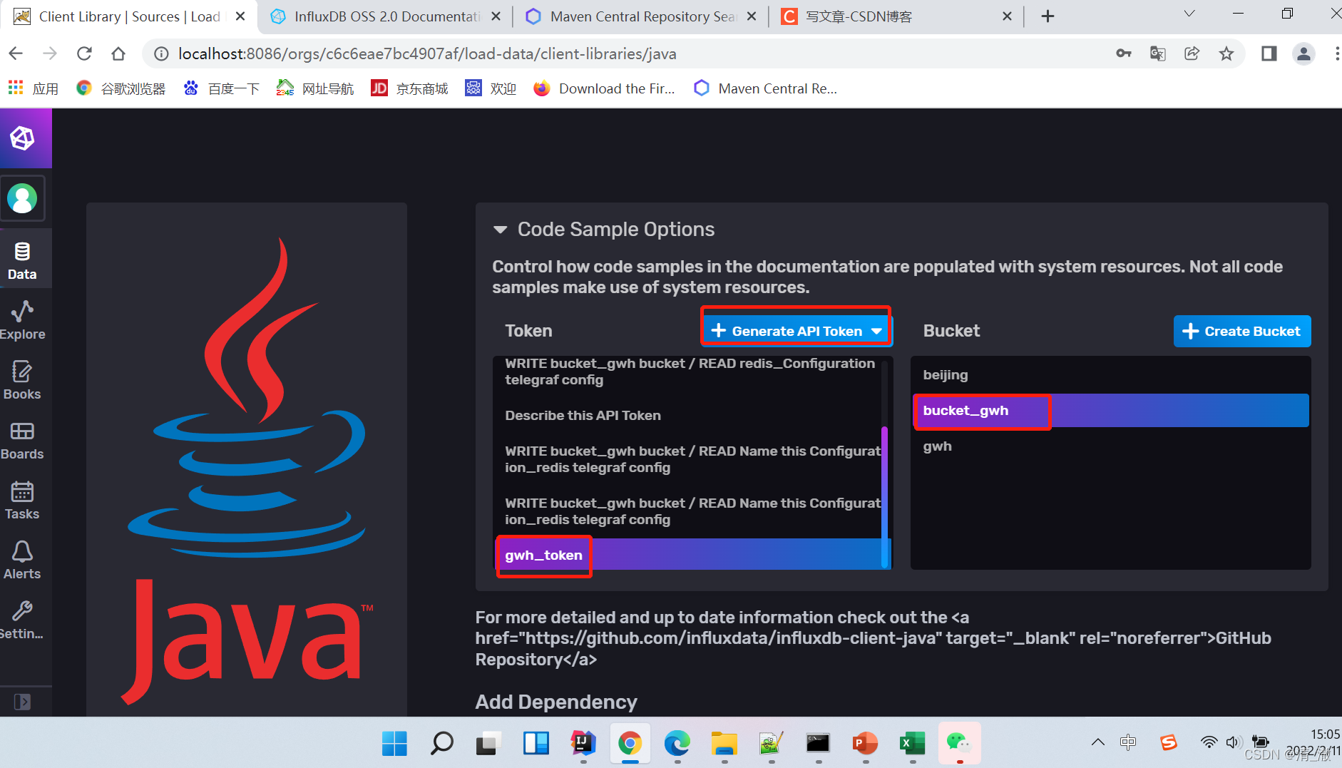Viewport: 1342px width, 768px height.
Task: Open Alerts in the sidebar
Action: [22, 560]
